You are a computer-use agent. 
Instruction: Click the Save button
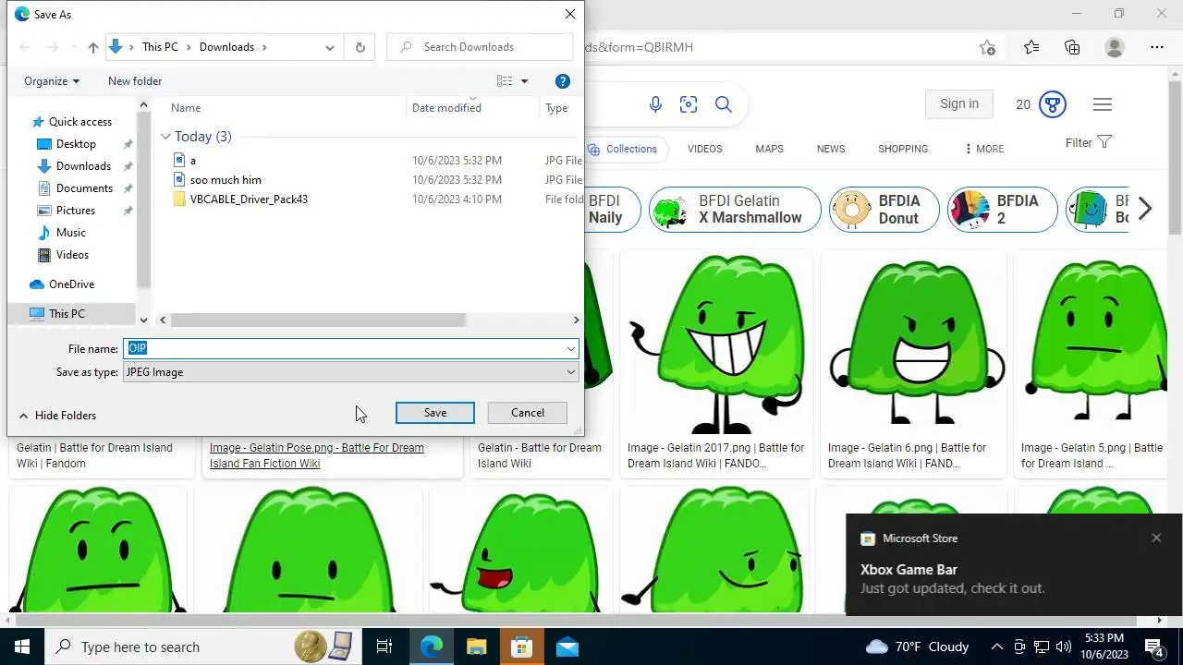click(x=435, y=413)
